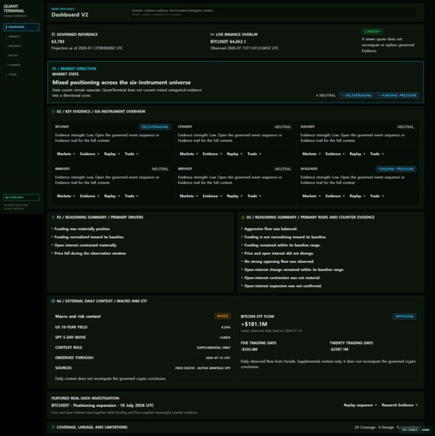Open the Trade link on the DOGEUSDT card
This screenshot has height=436, width=435.
click(377, 196)
